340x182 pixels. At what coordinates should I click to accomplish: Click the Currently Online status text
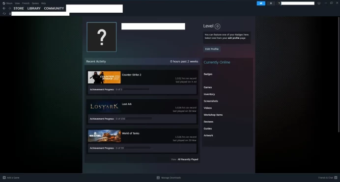(x=217, y=62)
